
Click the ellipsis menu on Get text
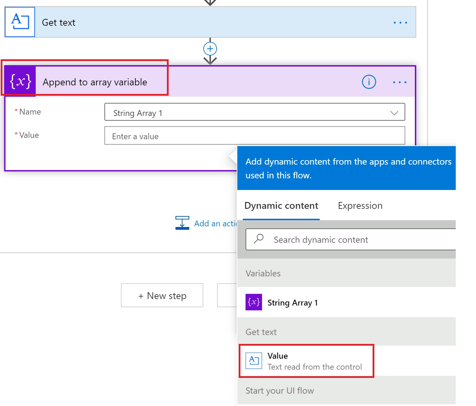[400, 22]
